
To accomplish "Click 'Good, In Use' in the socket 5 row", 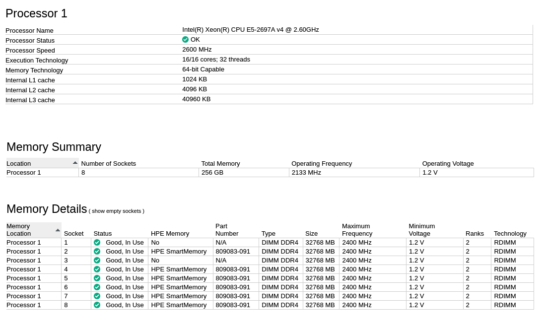I will (125, 278).
